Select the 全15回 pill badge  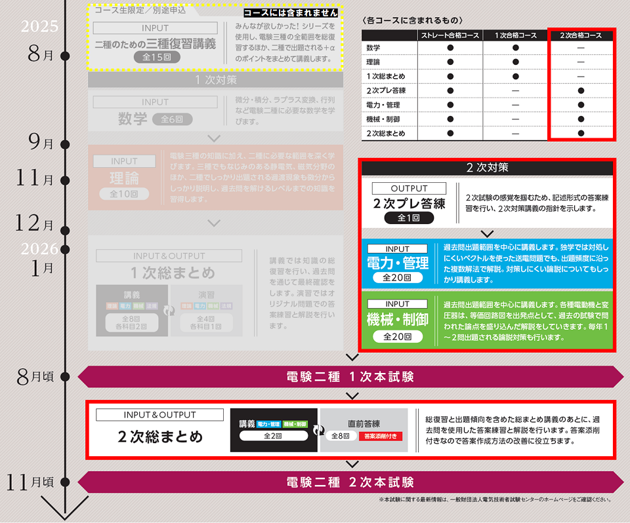pyautogui.click(x=156, y=58)
